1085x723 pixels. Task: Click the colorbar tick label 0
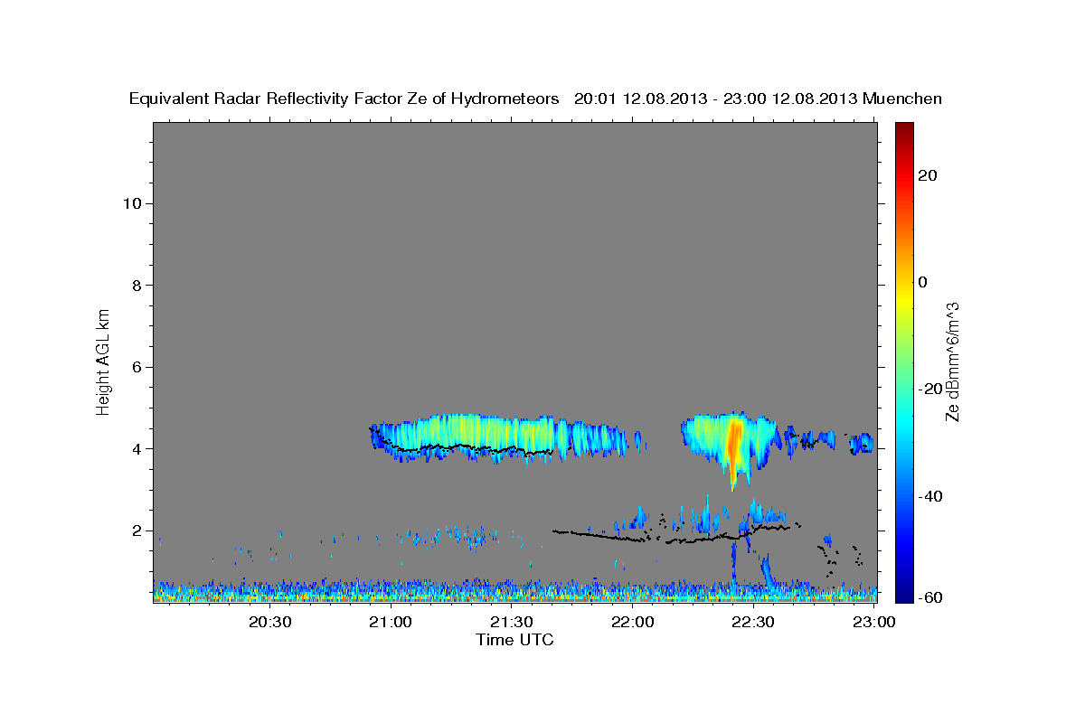coord(923,282)
